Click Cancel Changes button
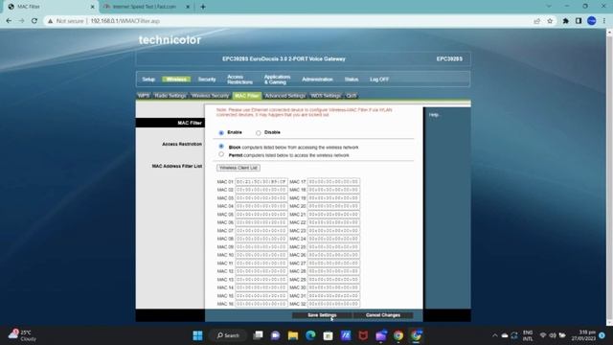The image size is (613, 345). (383, 315)
